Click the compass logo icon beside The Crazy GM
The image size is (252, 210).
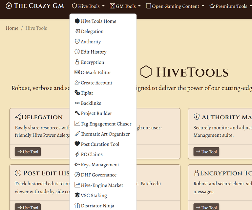pos(9,6)
